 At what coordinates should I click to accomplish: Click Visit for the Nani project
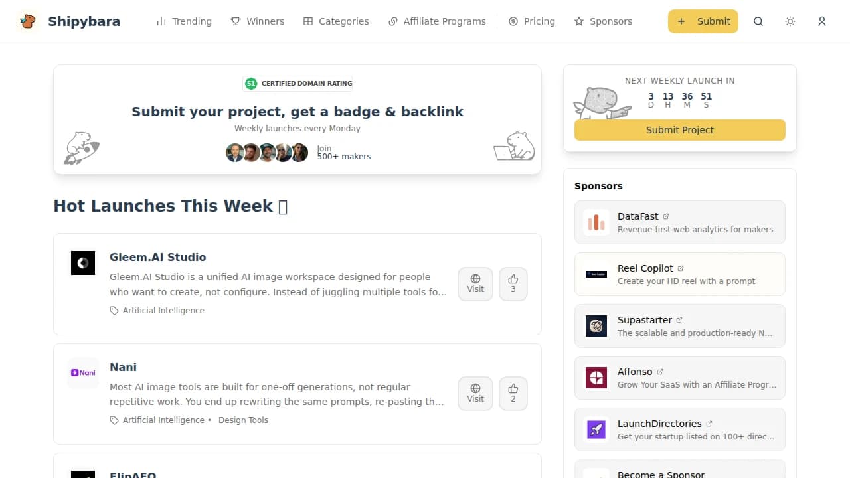tap(475, 393)
